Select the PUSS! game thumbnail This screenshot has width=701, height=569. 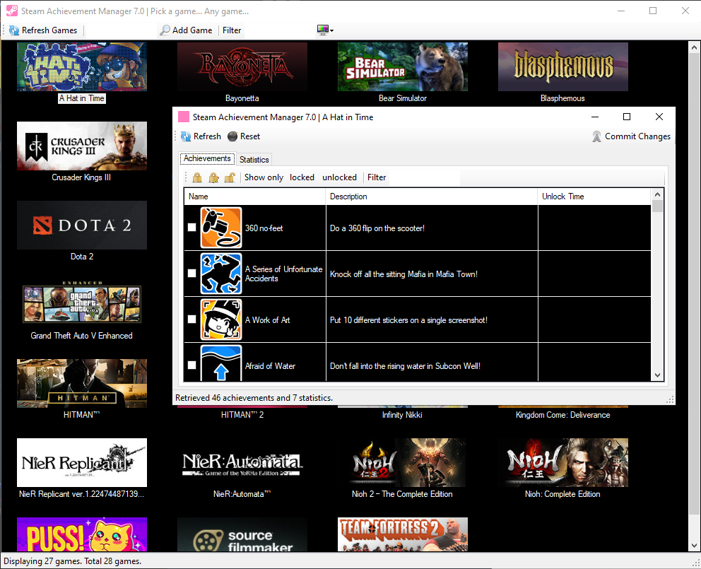(x=82, y=534)
